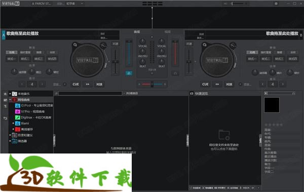Open the layout dropdown arrow in title bar
This screenshot has height=192, width=304.
pos(82,4)
